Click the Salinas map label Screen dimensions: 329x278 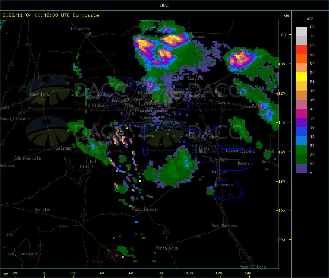pyautogui.click(x=63, y=148)
